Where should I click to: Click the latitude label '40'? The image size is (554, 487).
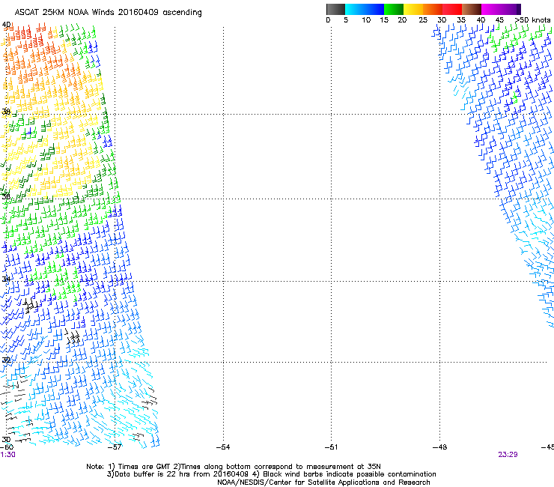[x=6, y=25]
